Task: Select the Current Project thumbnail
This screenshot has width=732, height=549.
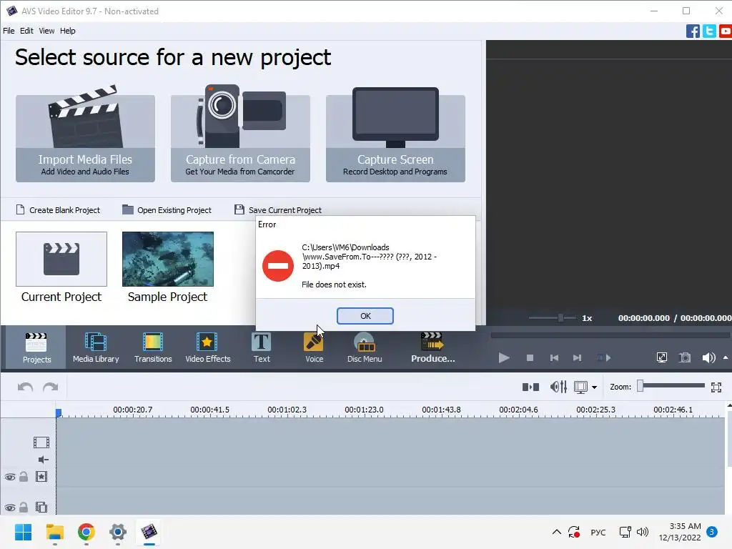Action: tap(61, 259)
